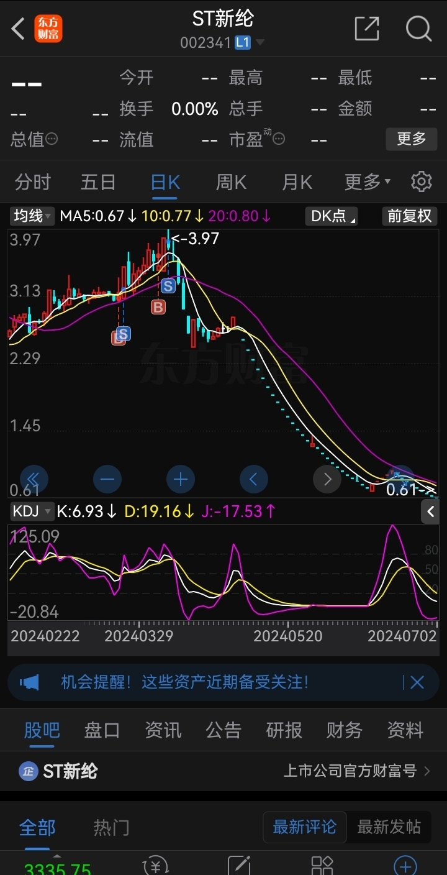This screenshot has width=447, height=875.
Task: Click the 更多 quote details button
Action: (412, 139)
